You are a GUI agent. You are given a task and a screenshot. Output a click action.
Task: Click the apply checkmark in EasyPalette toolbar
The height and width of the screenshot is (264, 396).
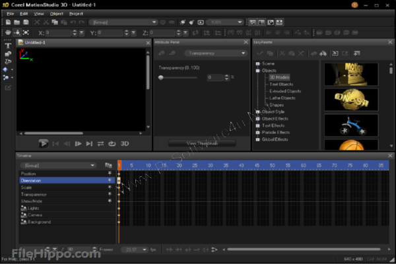click(x=260, y=53)
